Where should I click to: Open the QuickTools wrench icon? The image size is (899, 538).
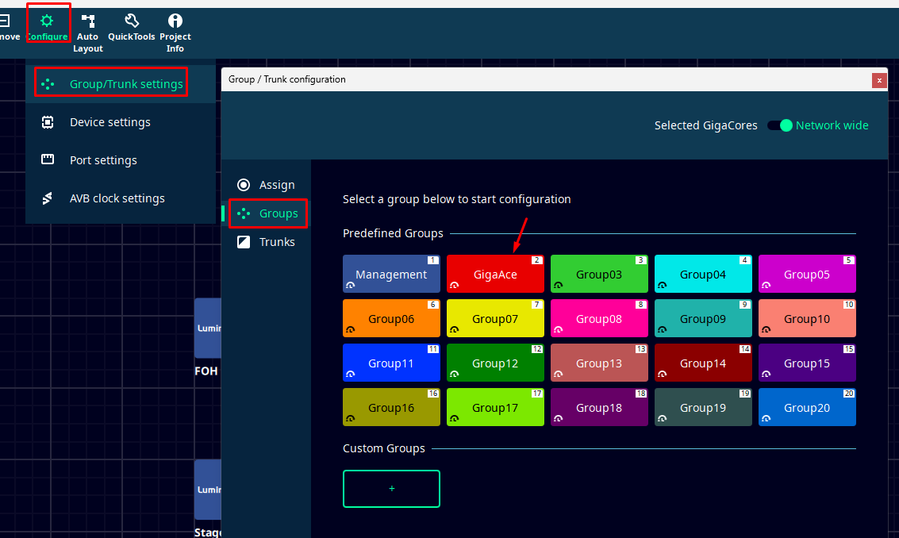coord(133,21)
